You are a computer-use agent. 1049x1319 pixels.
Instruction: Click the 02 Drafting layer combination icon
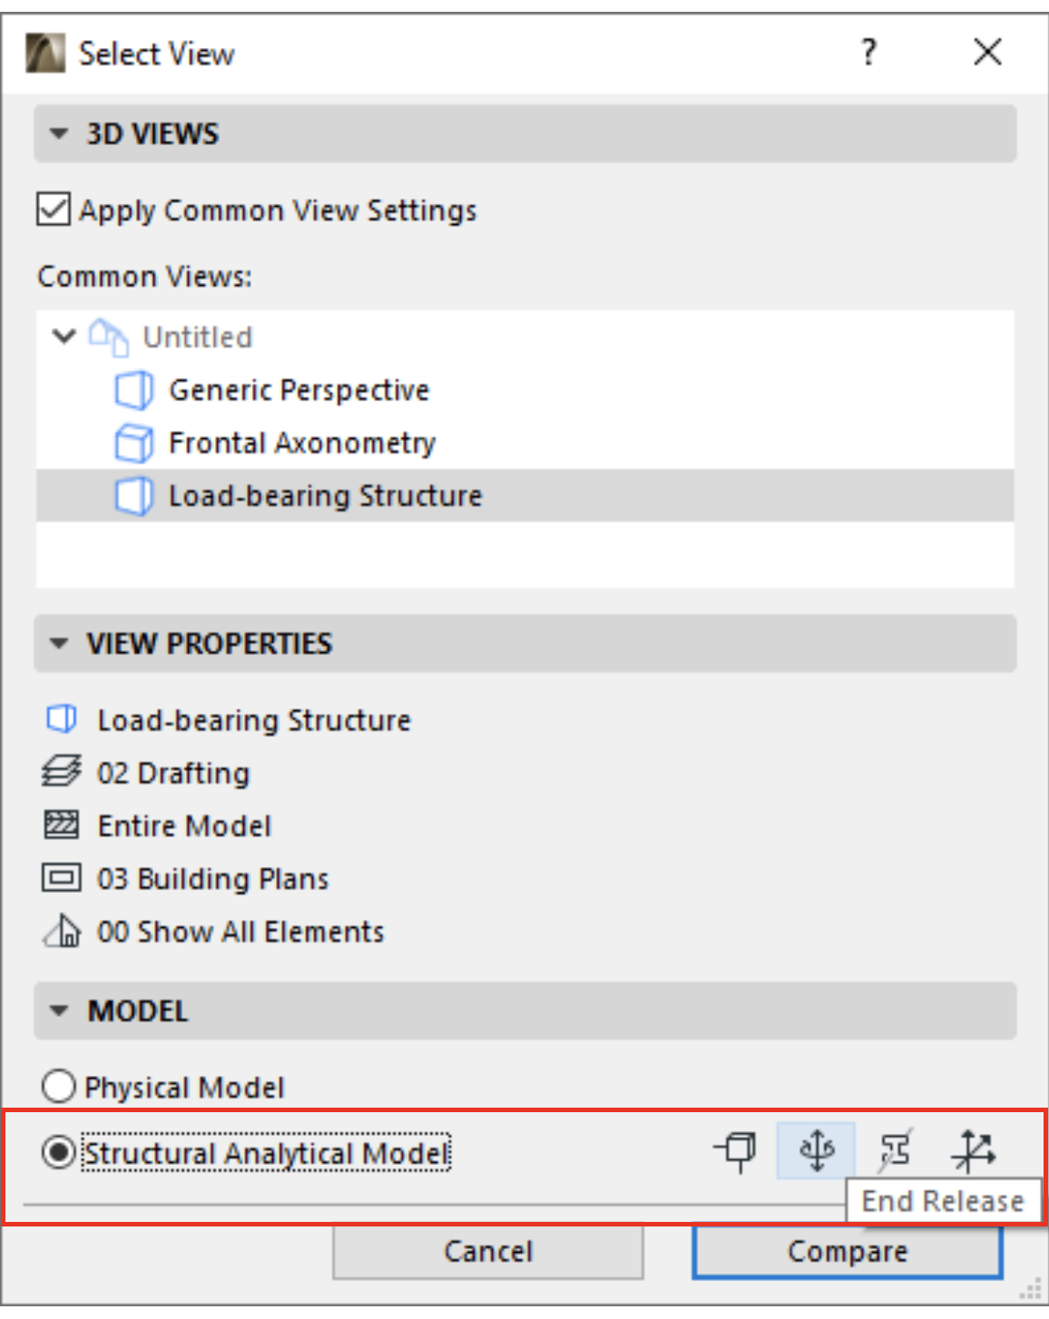pyautogui.click(x=61, y=772)
